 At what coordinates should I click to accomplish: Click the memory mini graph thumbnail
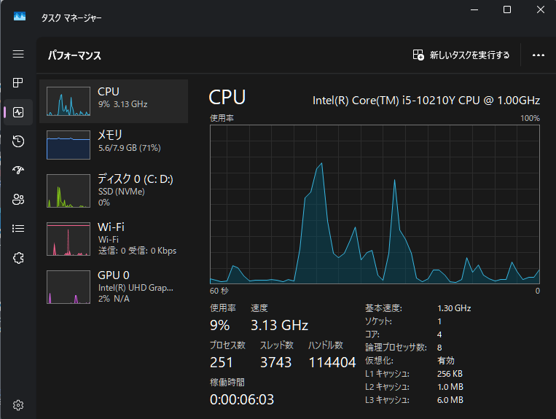68,144
